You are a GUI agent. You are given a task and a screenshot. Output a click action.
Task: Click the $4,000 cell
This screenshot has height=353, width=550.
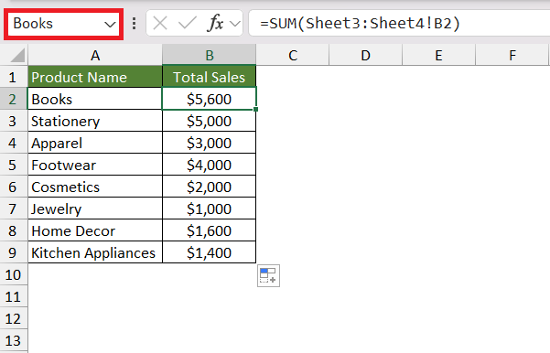(209, 165)
